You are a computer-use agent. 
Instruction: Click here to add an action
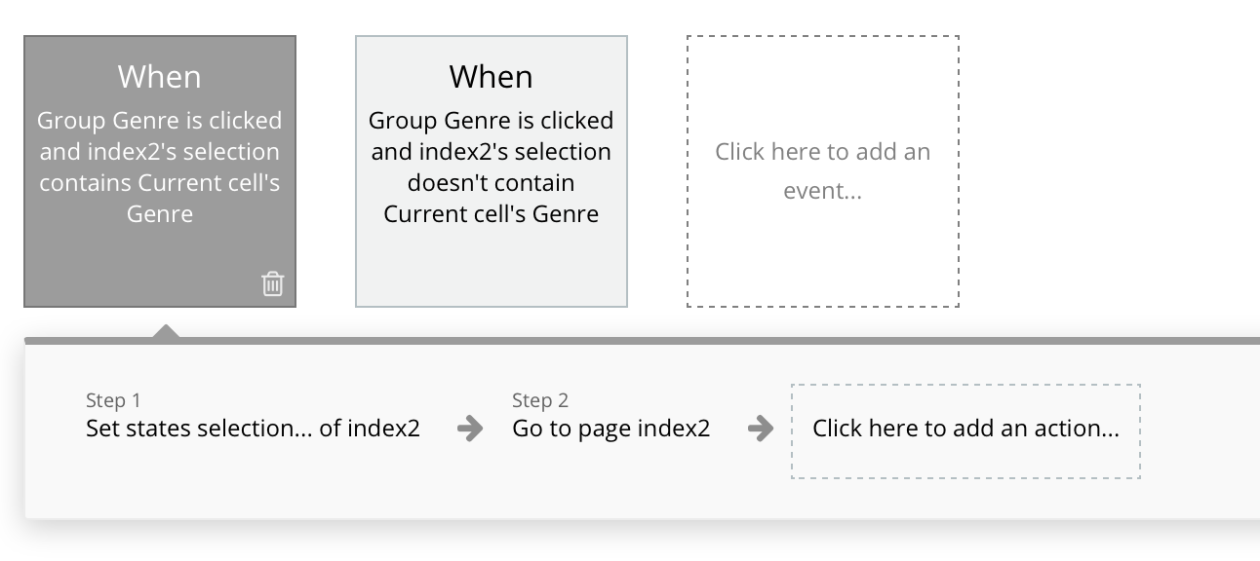[965, 430]
